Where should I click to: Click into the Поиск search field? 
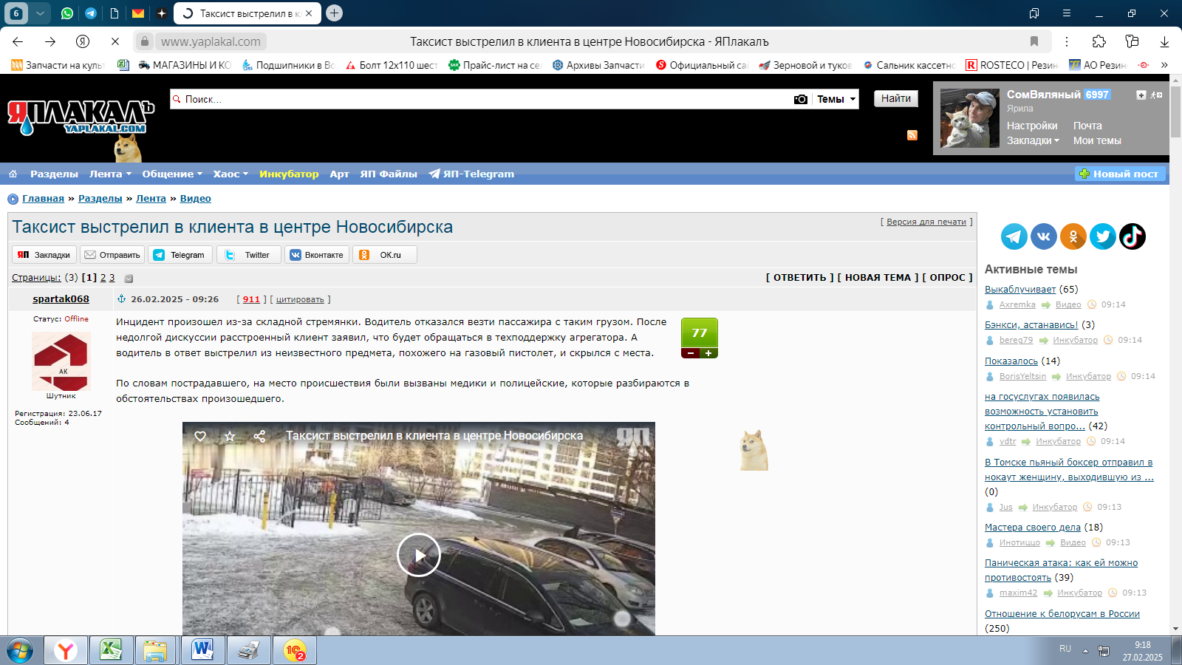coord(480,99)
